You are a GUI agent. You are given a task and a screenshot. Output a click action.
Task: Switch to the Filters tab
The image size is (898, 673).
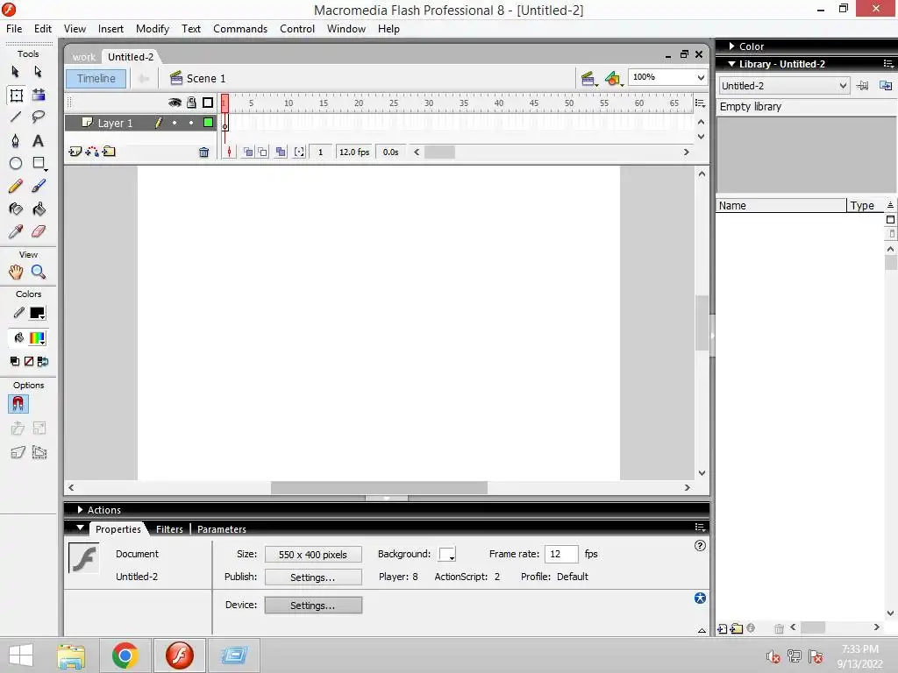tap(169, 529)
